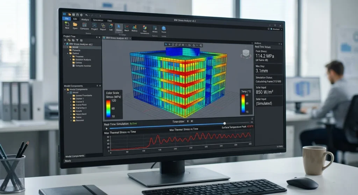Image resolution: width=358 pixels, height=195 pixels.
Task: Click the last icon of viewport toolbar
Action: [201, 45]
